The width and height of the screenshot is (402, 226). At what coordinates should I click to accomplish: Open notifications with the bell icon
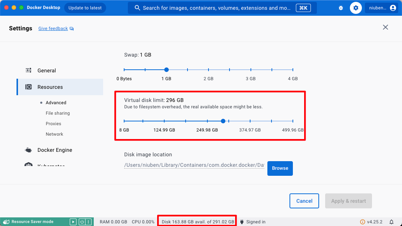tap(391, 222)
